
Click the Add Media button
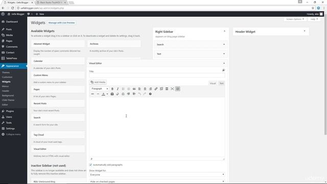click(x=98, y=82)
